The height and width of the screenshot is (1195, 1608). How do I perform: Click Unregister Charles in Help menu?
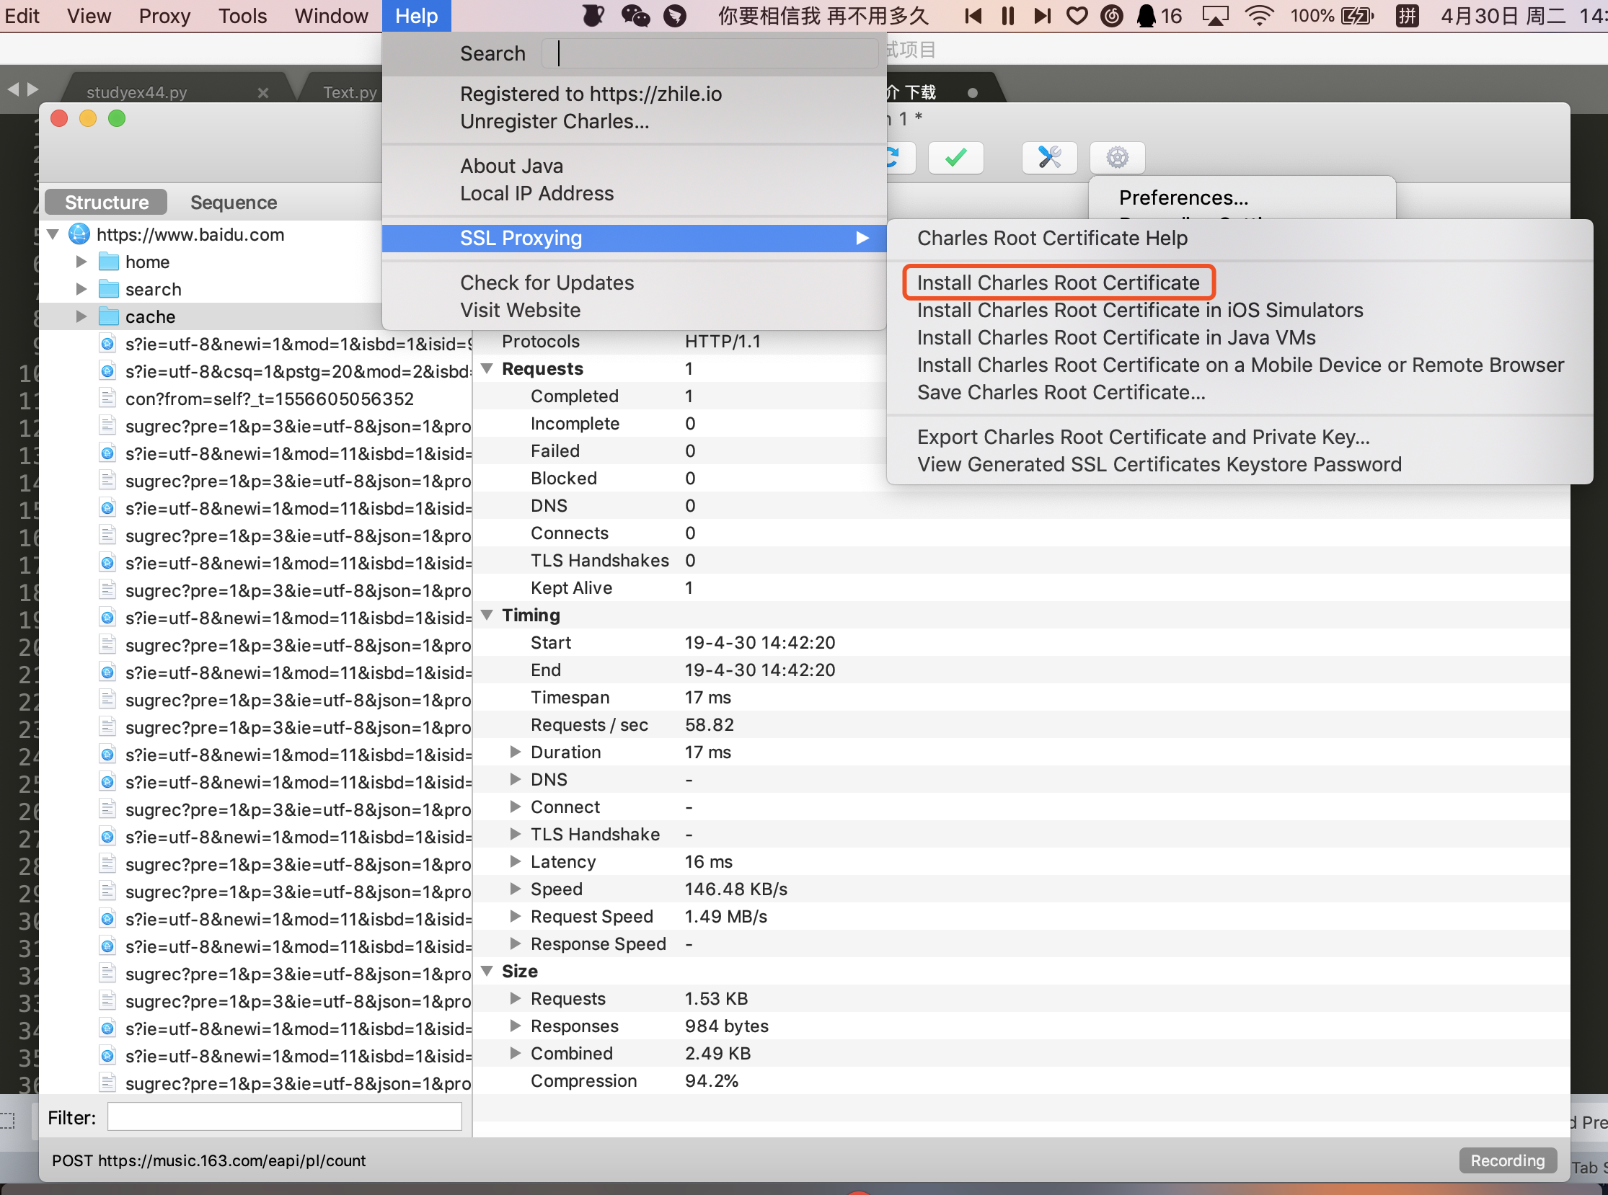point(555,121)
